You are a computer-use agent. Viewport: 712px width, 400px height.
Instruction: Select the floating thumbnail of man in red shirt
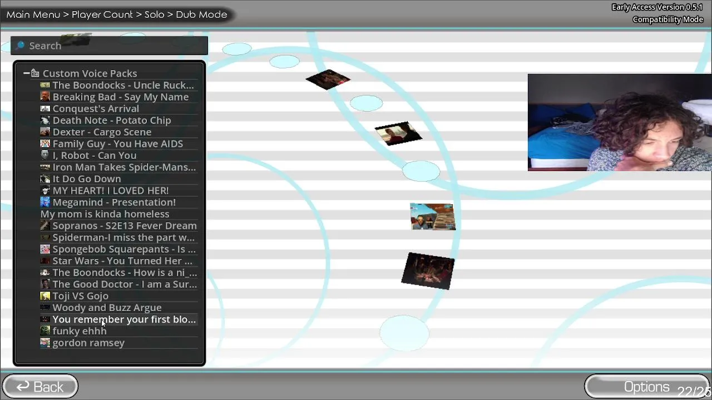398,134
